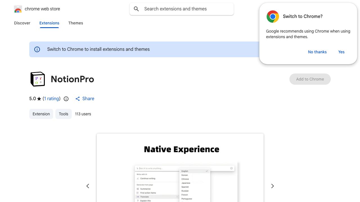The height and width of the screenshot is (202, 360).
Task: Click 'Google recommends using Chrome' text
Action: click(x=308, y=34)
